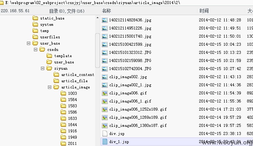253x146 pixels.
Task: Select the csedu tree folder label
Action: (53, 49)
